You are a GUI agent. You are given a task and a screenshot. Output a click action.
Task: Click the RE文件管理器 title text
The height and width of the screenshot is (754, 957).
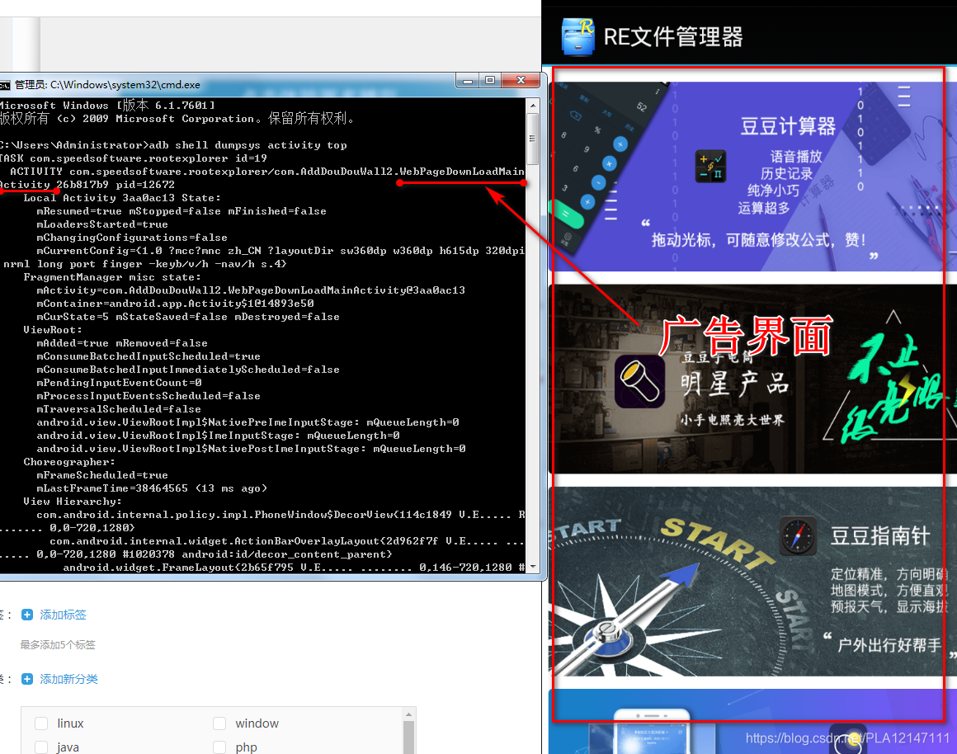tap(673, 37)
